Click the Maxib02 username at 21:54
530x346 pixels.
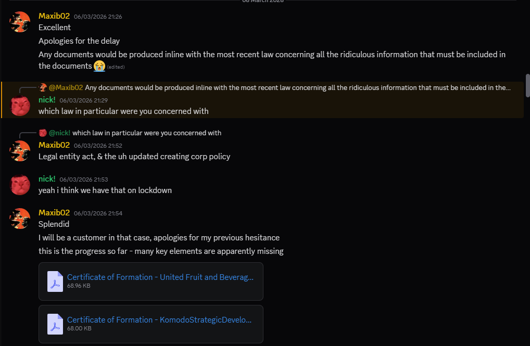(x=54, y=213)
